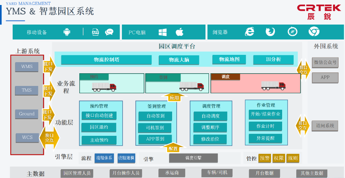Image resolution: width=345 pixels, height=178 pixels.
Task: Click the Internet Explorer icon
Action: pyautogui.click(x=249, y=32)
